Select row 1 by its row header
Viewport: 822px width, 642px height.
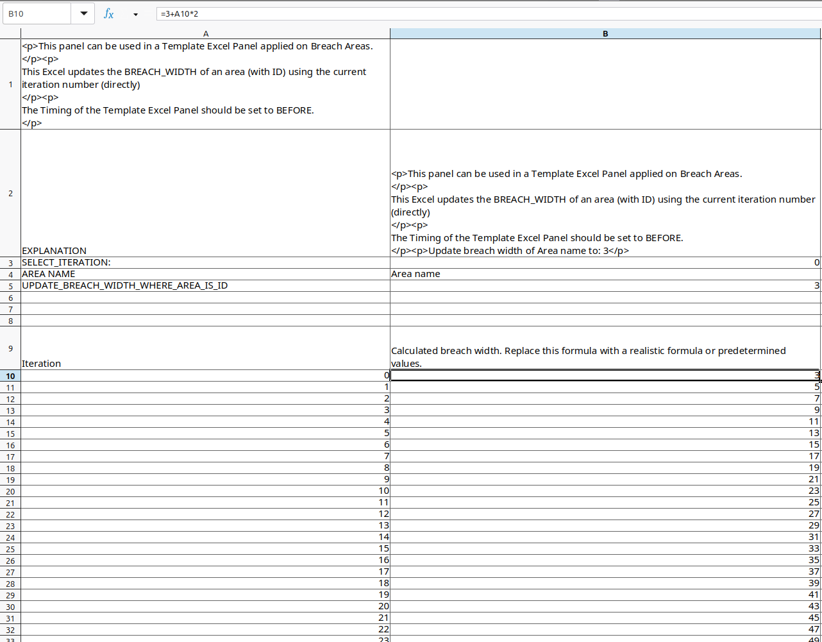10,84
